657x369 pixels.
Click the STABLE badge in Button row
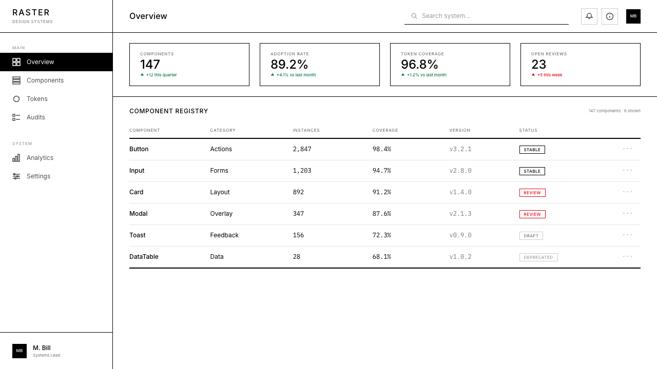[532, 150]
